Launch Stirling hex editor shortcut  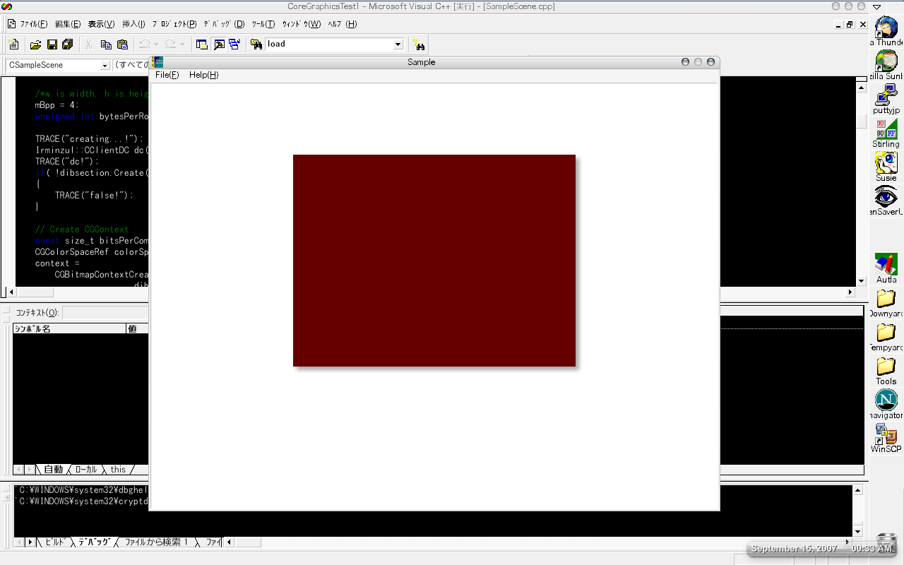886,133
